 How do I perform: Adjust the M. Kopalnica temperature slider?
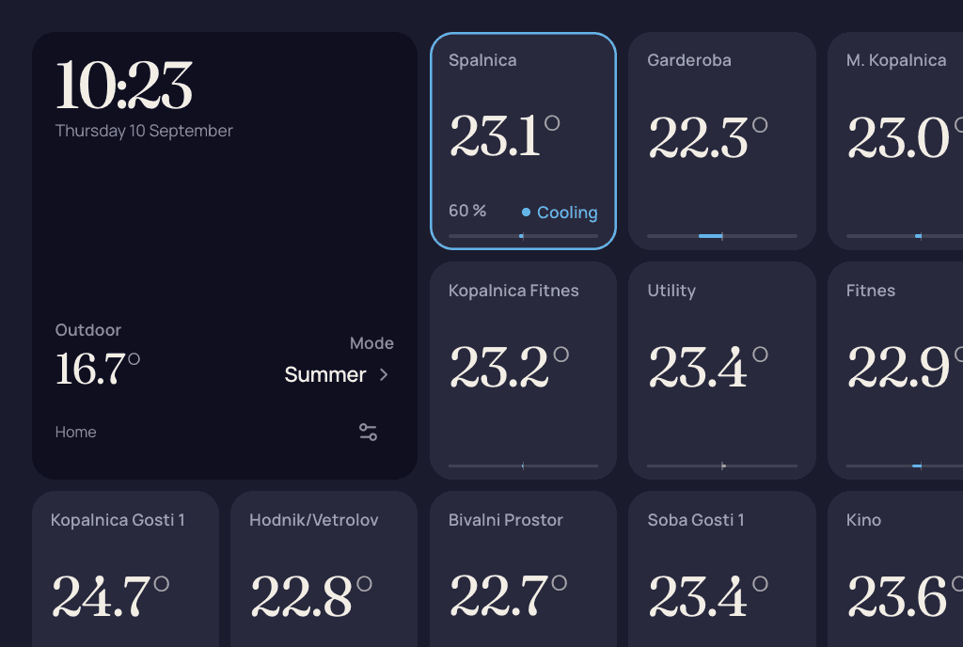click(x=905, y=236)
